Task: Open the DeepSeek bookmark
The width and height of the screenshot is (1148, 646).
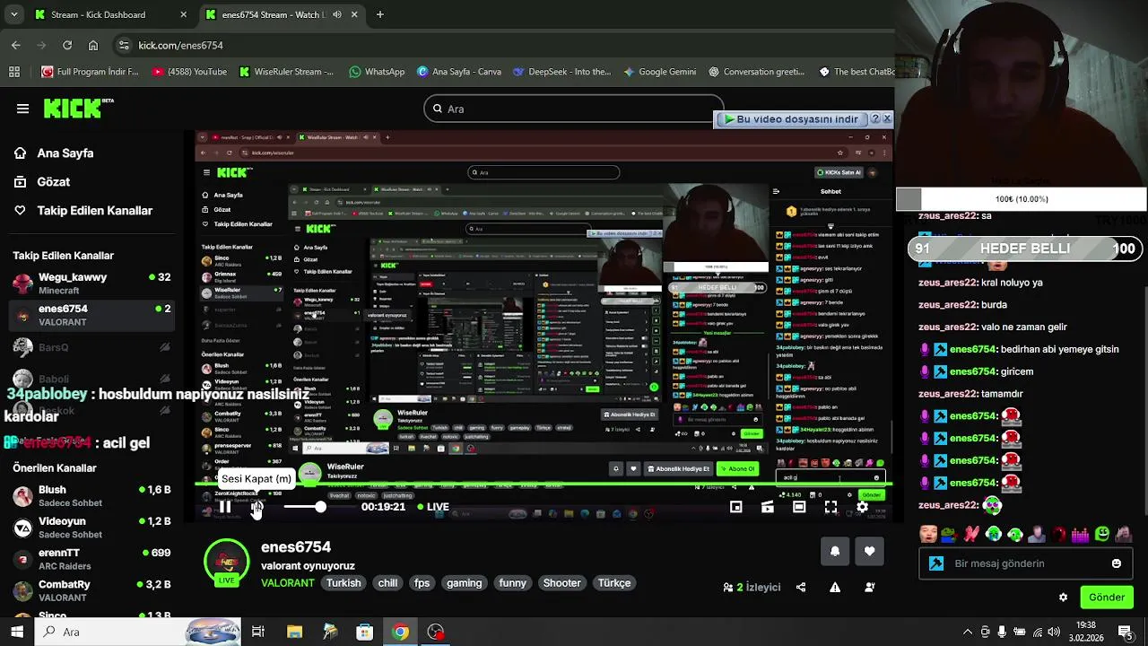Action: point(561,72)
